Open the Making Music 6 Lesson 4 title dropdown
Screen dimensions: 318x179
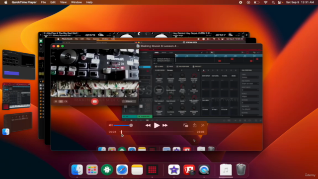178,46
